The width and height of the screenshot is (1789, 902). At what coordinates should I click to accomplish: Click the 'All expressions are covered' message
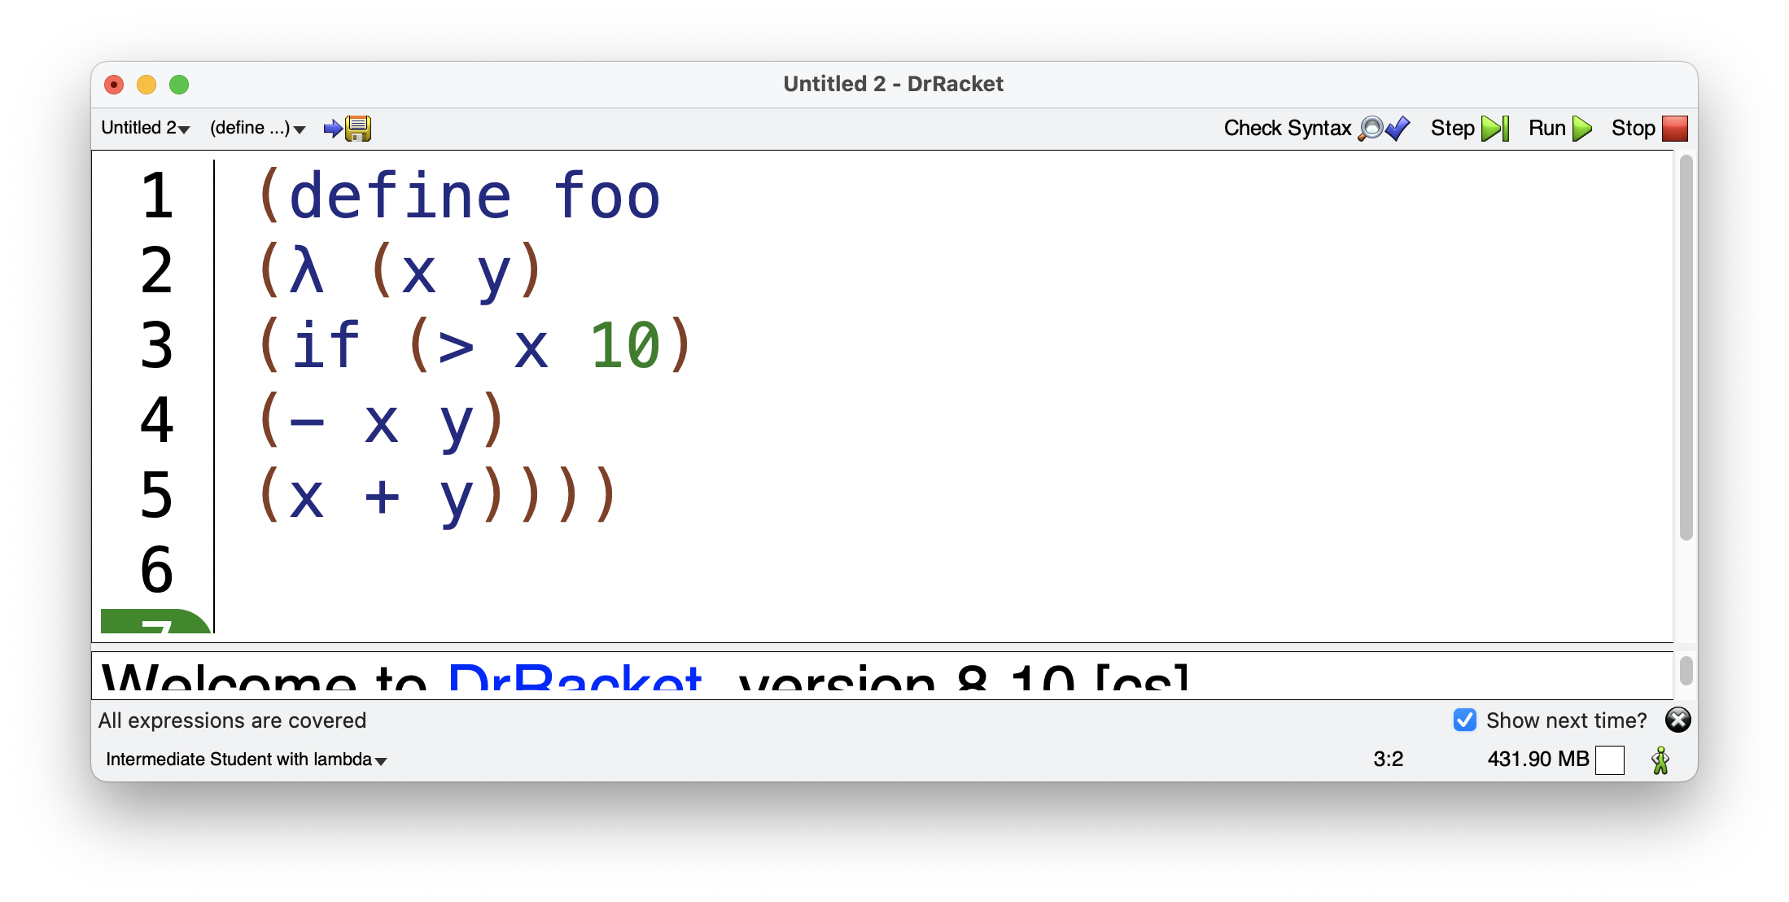[232, 720]
